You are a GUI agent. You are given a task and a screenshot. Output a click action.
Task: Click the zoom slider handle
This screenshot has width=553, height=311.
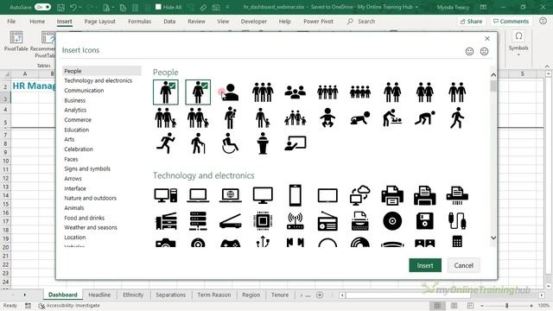[x=507, y=305]
